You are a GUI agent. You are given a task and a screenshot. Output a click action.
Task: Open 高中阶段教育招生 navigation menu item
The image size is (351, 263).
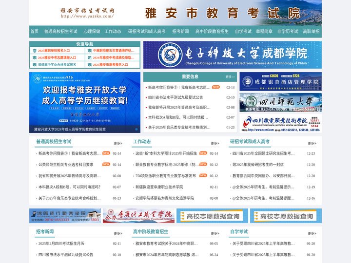pyautogui.click(x=212, y=31)
